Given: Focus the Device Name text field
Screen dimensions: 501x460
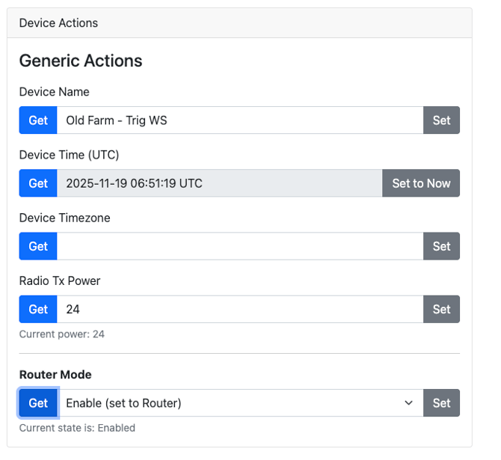Looking at the screenshot, I should click(239, 120).
